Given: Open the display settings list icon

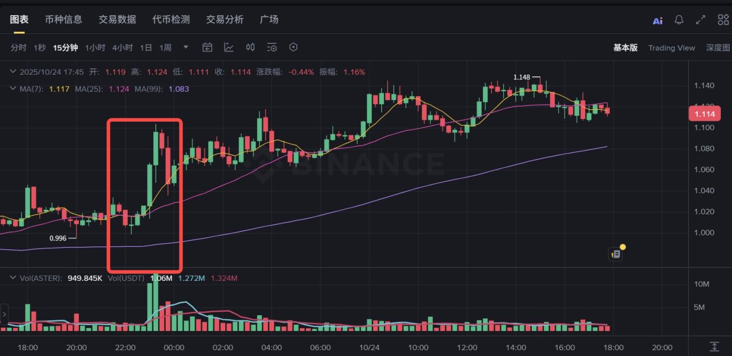Looking at the screenshot, I should pos(272,48).
